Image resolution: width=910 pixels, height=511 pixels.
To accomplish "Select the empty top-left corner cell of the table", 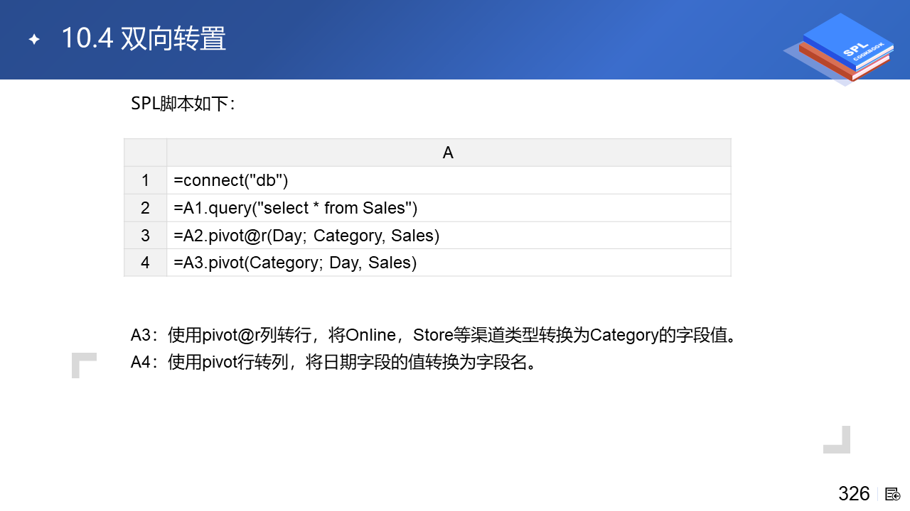I will coord(145,153).
